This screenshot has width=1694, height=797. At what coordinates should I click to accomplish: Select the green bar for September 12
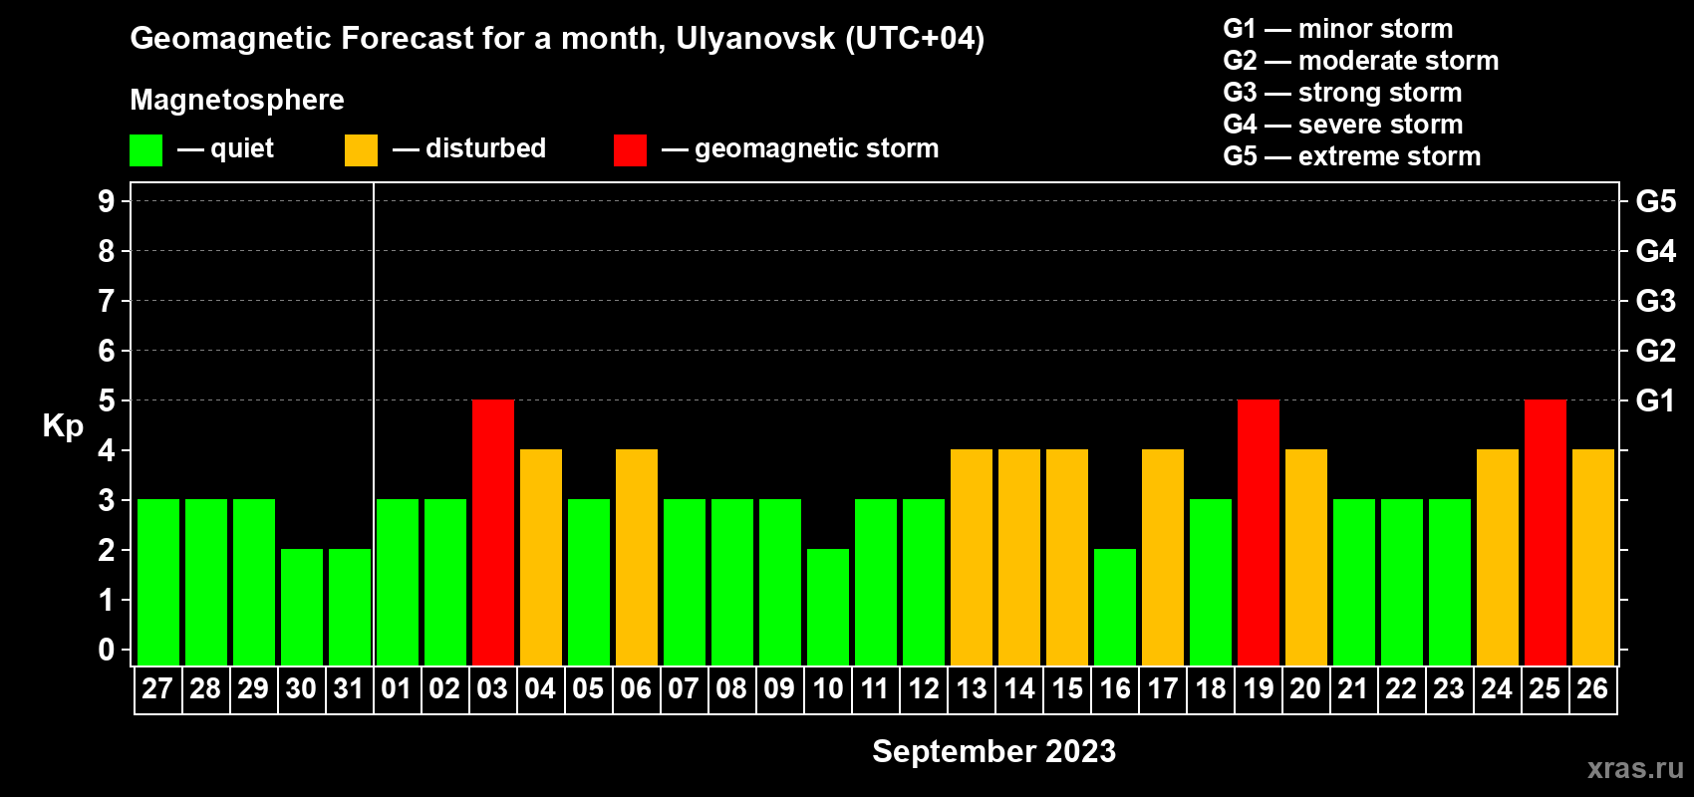924,583
